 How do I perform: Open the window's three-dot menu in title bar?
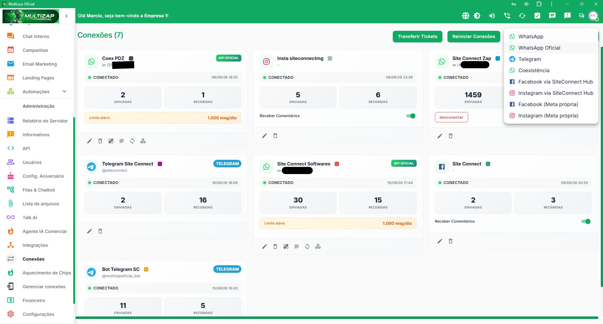coord(551,4)
